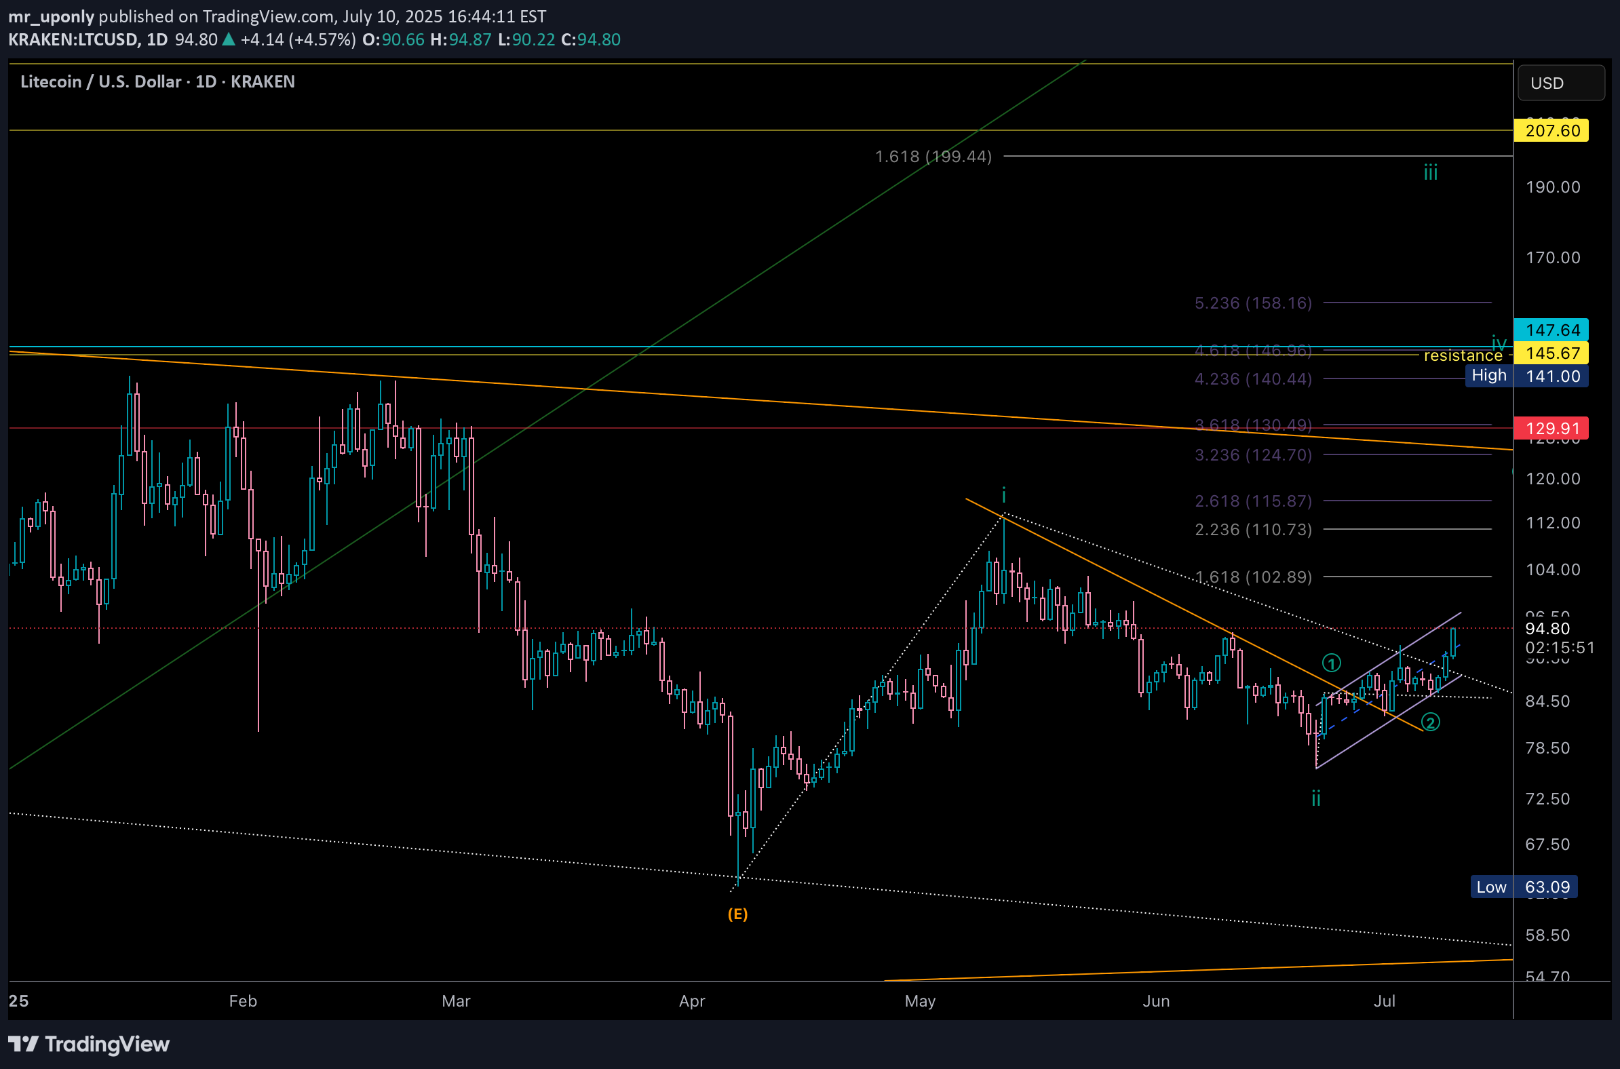The width and height of the screenshot is (1620, 1069).
Task: Click the 2.618 (115.87) Fibonacci level
Action: pyautogui.click(x=1253, y=501)
